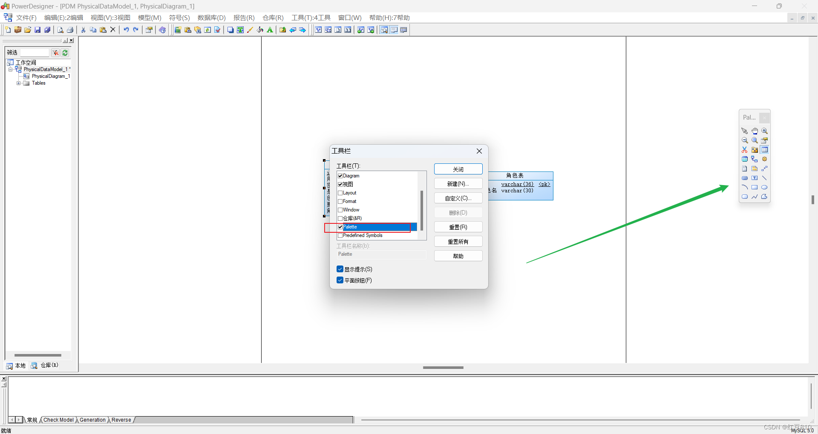Click the 帮助 button in dialog
Viewport: 818px width, 434px height.
click(x=458, y=256)
